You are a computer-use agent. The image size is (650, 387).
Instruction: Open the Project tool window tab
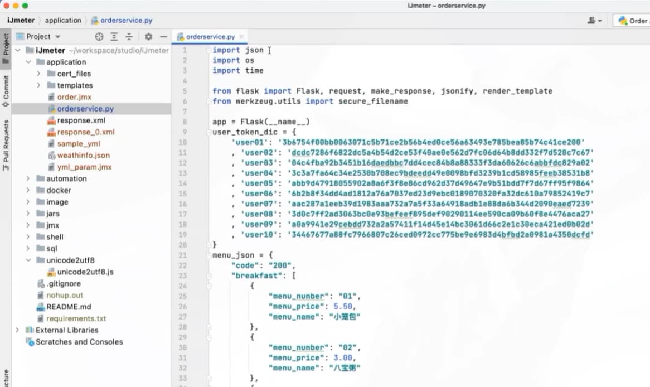[x=6, y=49]
